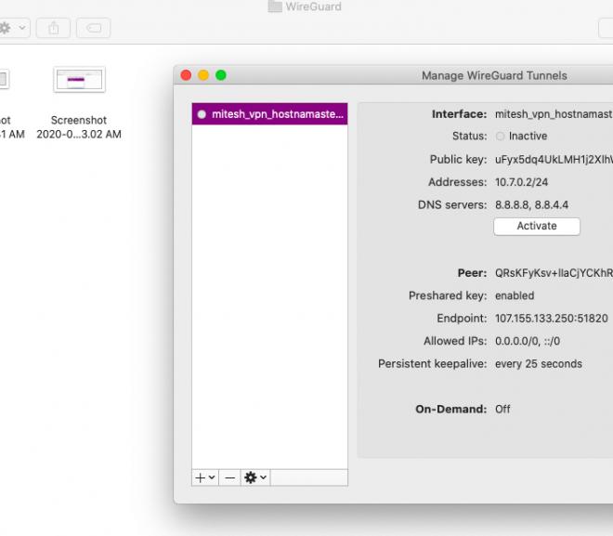Screen dimensions: 613x536
Task: Close the Manage WireGuard Tunnels window
Action: (186, 75)
